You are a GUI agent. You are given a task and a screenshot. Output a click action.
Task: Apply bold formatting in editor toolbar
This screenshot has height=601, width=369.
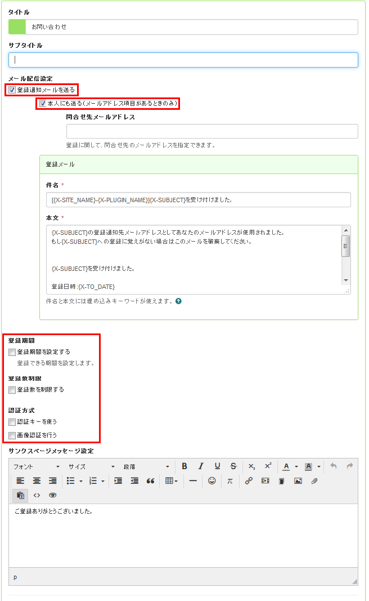pyautogui.click(x=184, y=466)
